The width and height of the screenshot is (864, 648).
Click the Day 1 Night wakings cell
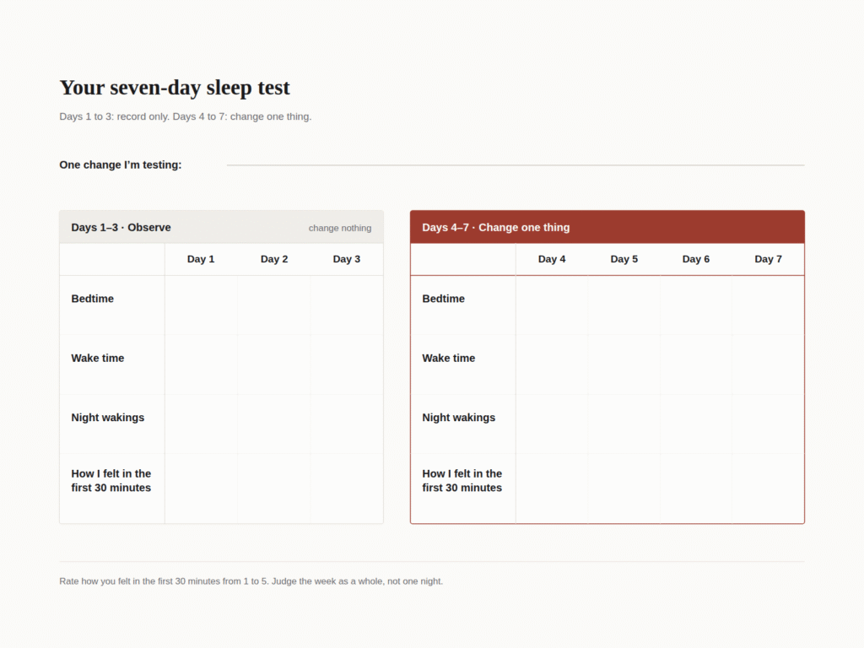point(201,424)
